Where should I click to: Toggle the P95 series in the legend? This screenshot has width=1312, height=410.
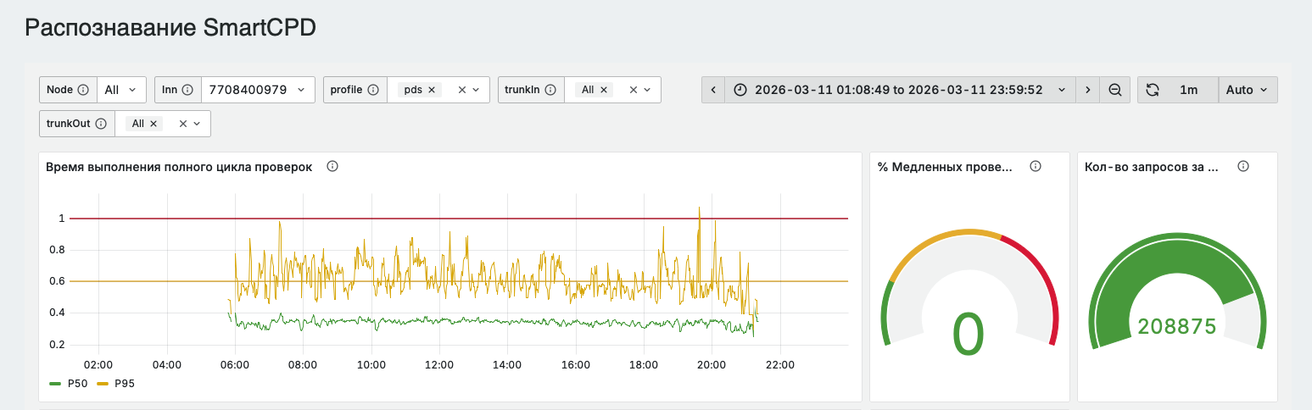coord(114,384)
